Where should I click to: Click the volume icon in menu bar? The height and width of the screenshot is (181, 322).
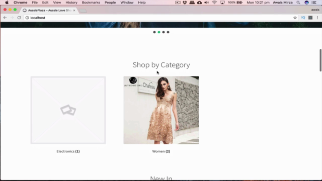click(207, 3)
